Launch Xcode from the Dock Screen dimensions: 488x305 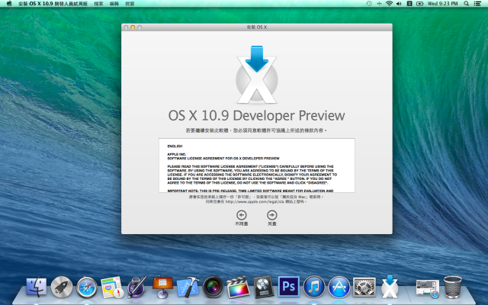[x=188, y=287]
